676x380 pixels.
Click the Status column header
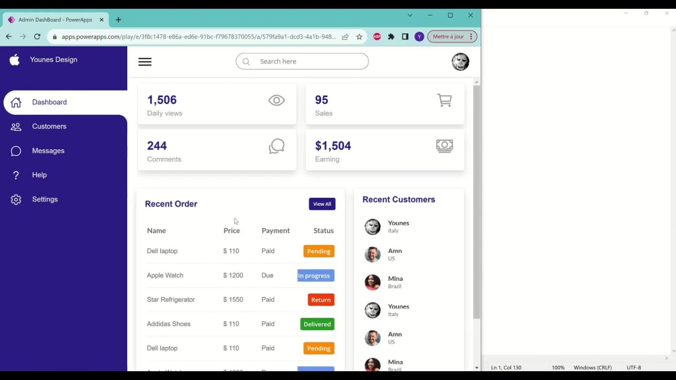[x=323, y=231]
